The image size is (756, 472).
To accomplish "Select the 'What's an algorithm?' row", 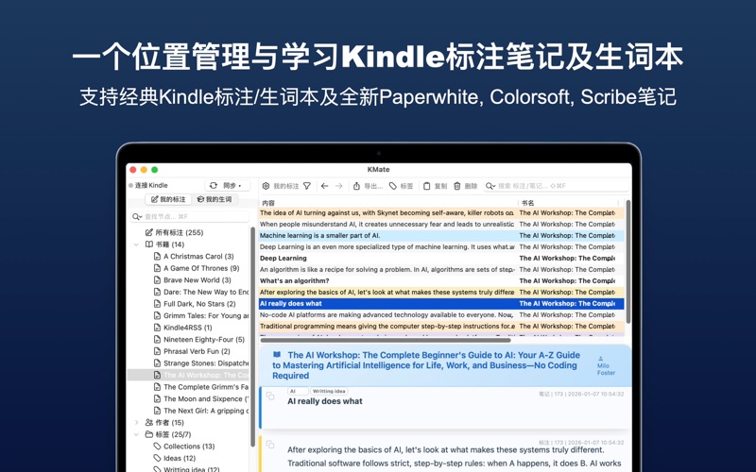I will tap(441, 280).
